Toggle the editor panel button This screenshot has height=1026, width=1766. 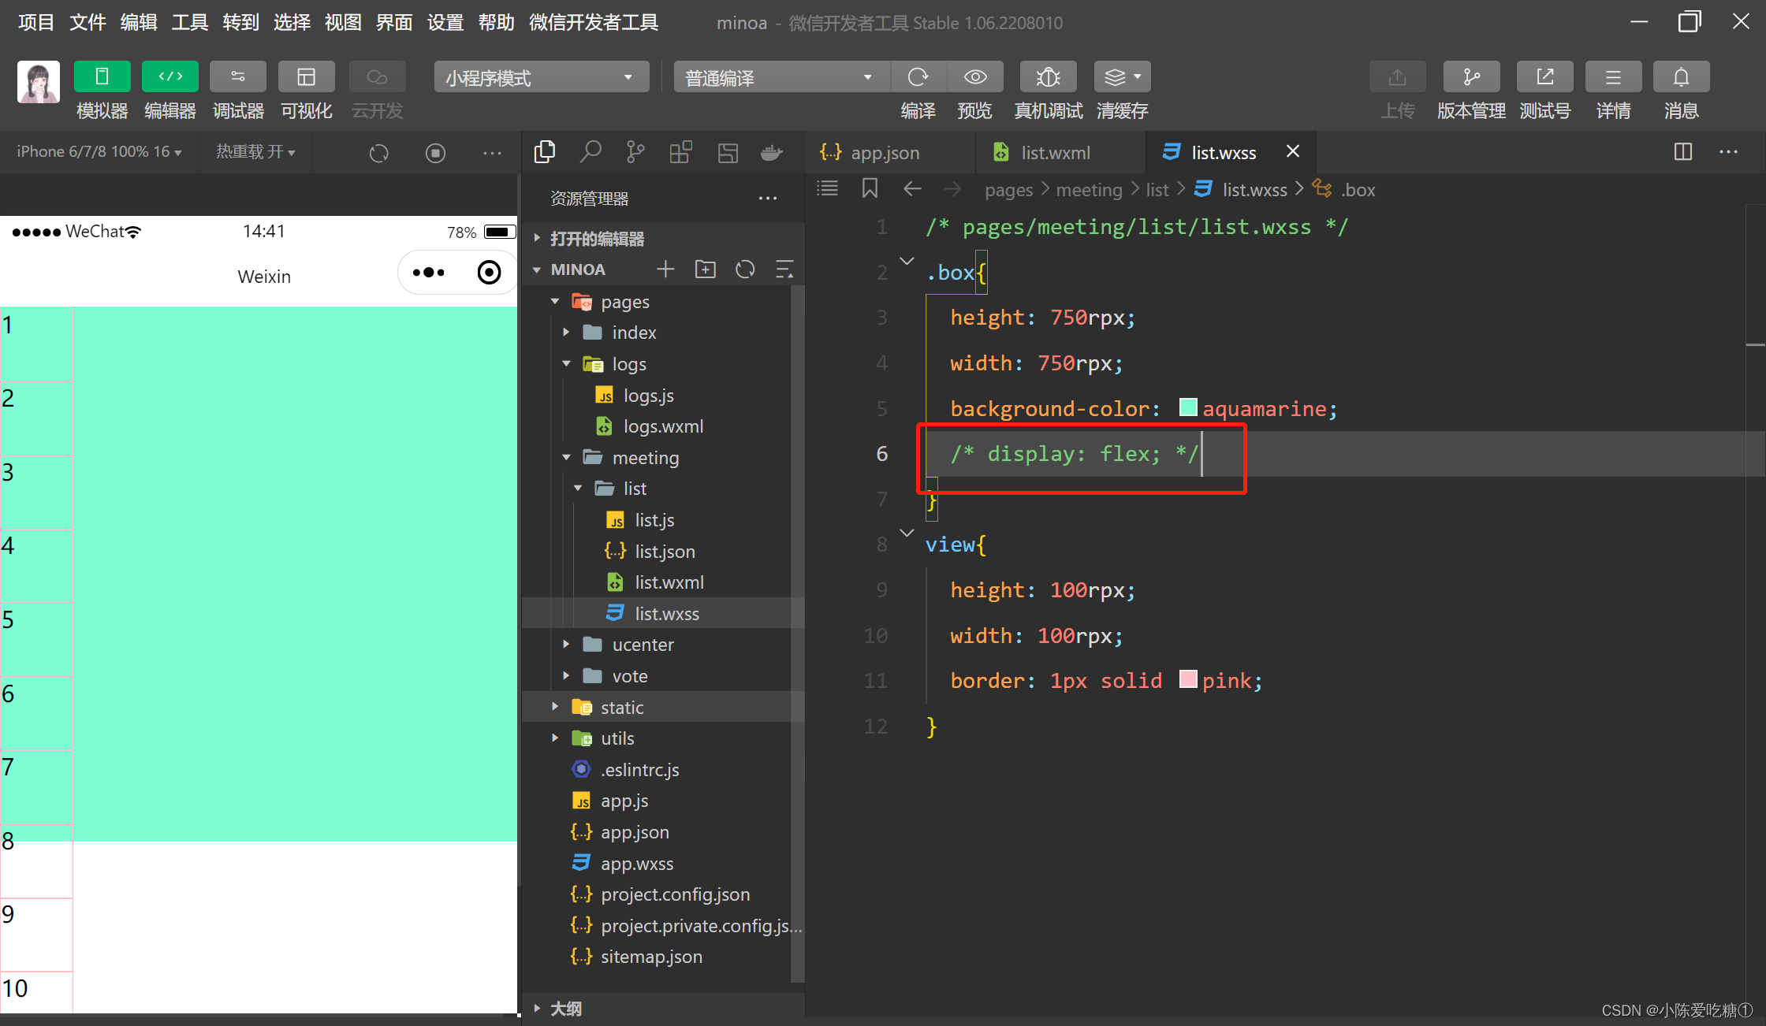tap(170, 77)
